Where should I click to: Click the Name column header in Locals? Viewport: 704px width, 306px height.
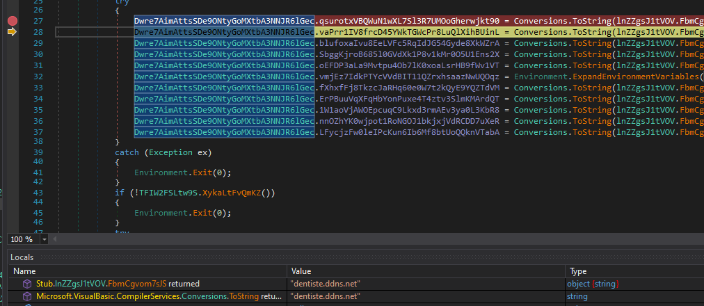(x=24, y=271)
